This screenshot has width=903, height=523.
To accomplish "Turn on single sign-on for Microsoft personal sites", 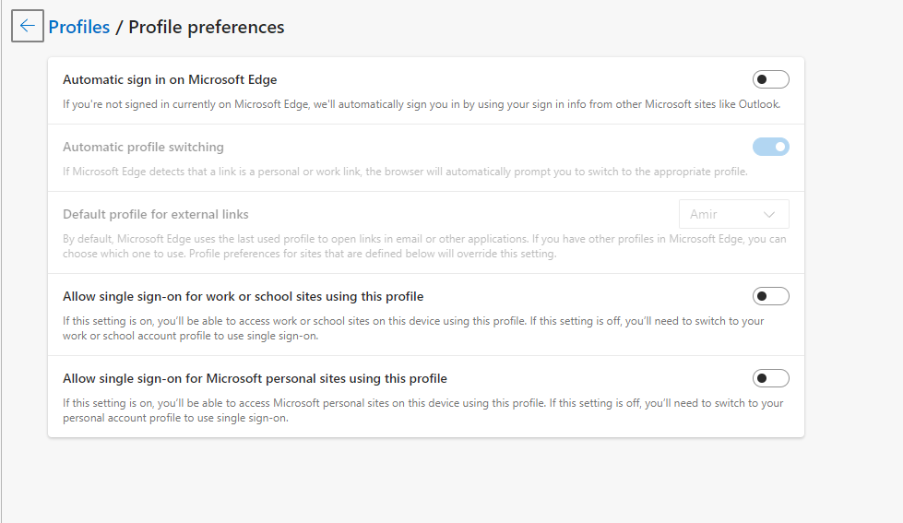I will point(770,378).
